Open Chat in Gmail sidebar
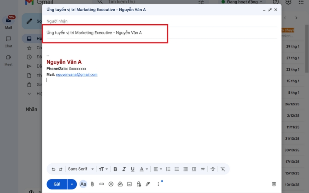309x193 pixels. coord(8,42)
